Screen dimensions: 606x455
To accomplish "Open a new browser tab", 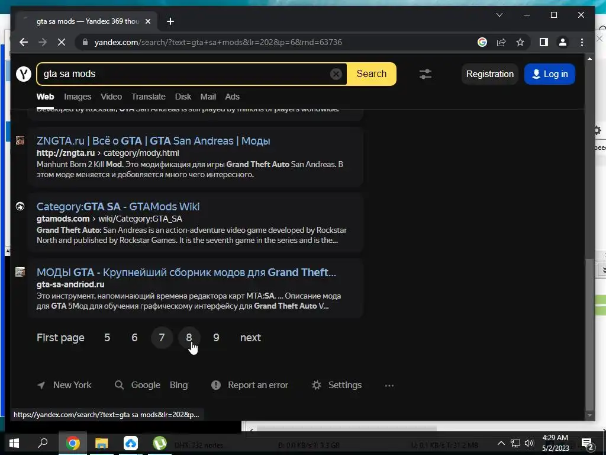I will (x=170, y=21).
